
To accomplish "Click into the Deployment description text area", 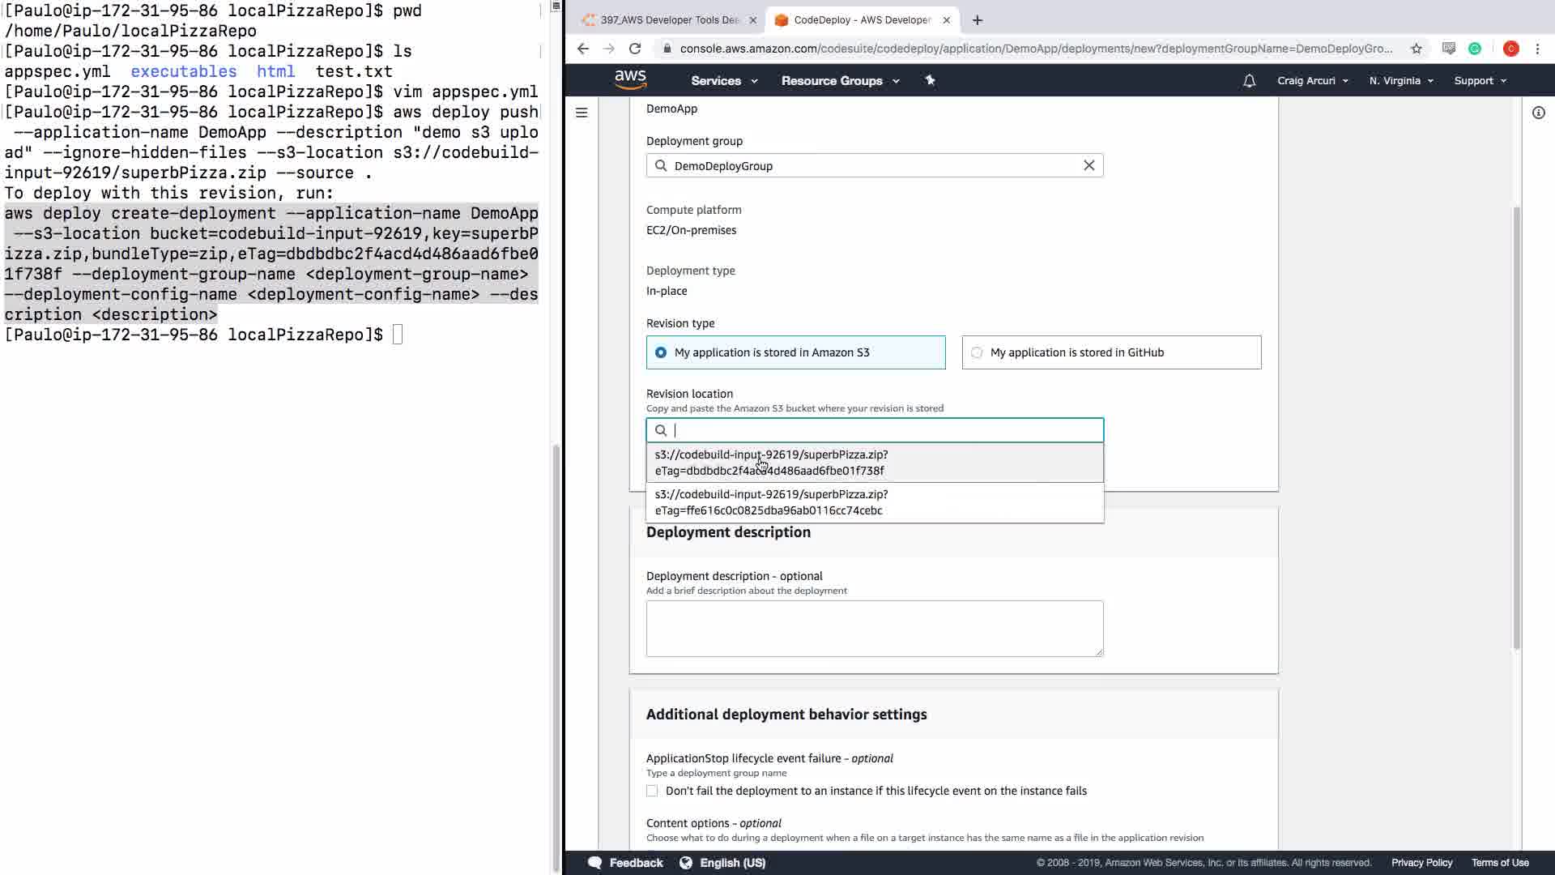I will (x=874, y=628).
